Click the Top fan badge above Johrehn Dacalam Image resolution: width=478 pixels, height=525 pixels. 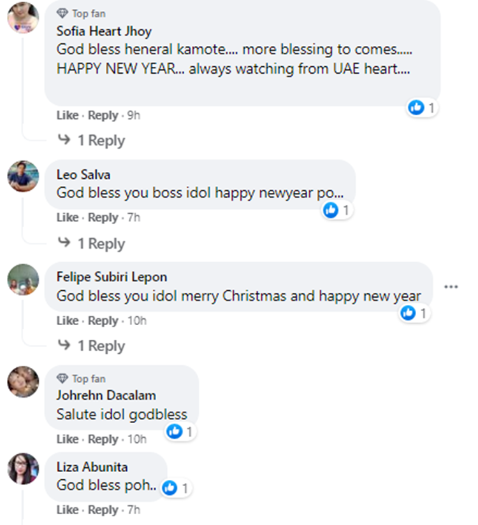click(x=62, y=379)
